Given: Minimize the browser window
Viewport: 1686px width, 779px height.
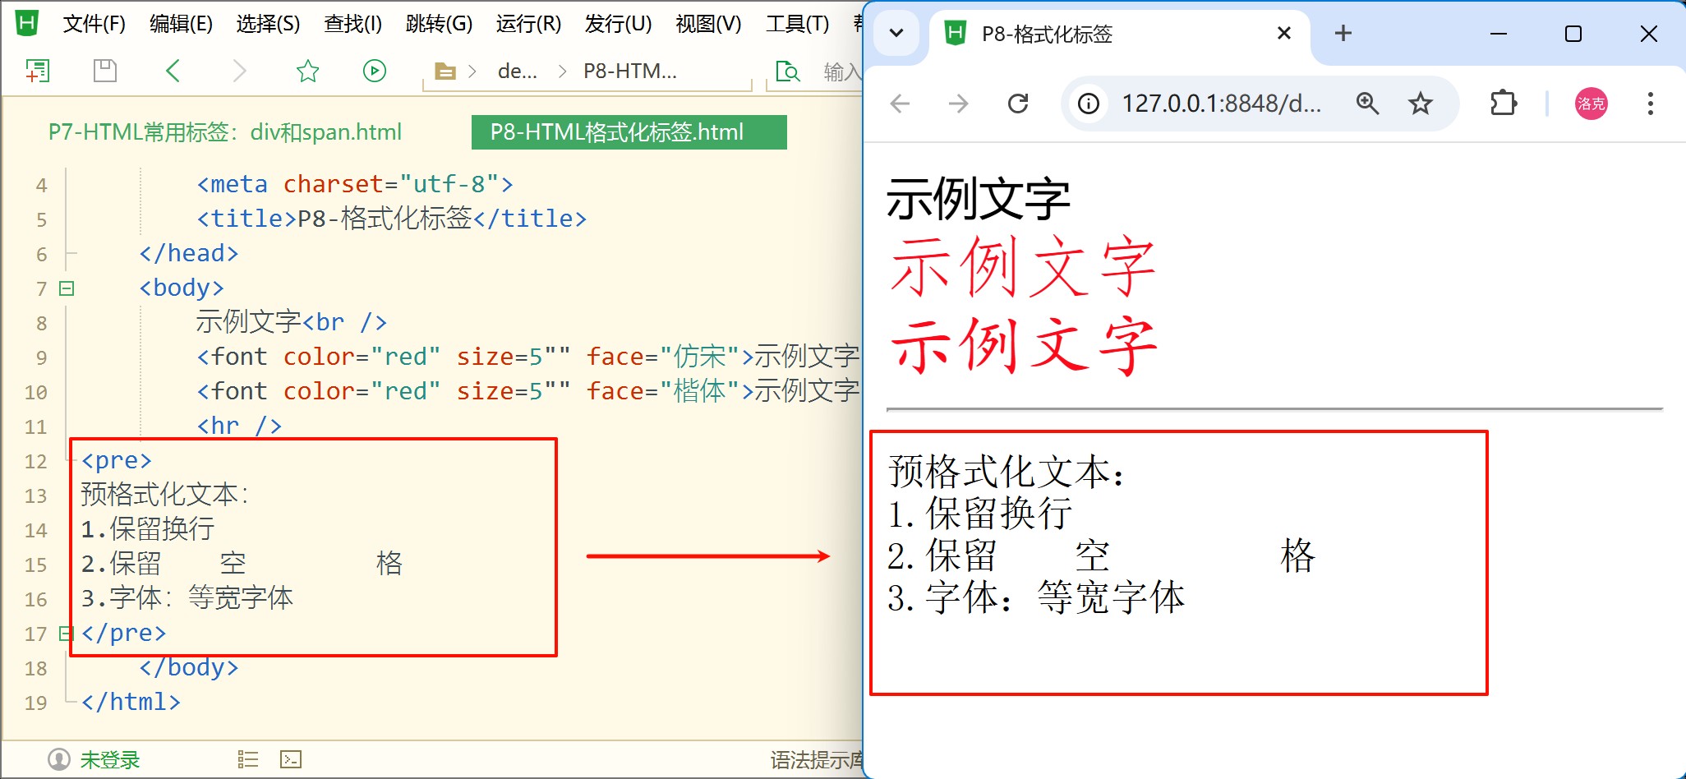Looking at the screenshot, I should tap(1499, 34).
